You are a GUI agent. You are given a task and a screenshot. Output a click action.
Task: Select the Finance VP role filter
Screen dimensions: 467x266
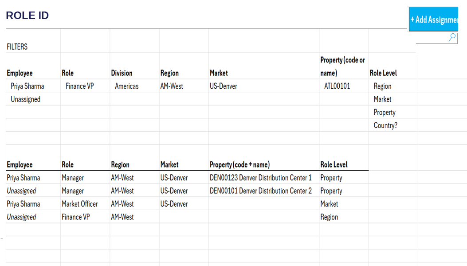point(79,86)
